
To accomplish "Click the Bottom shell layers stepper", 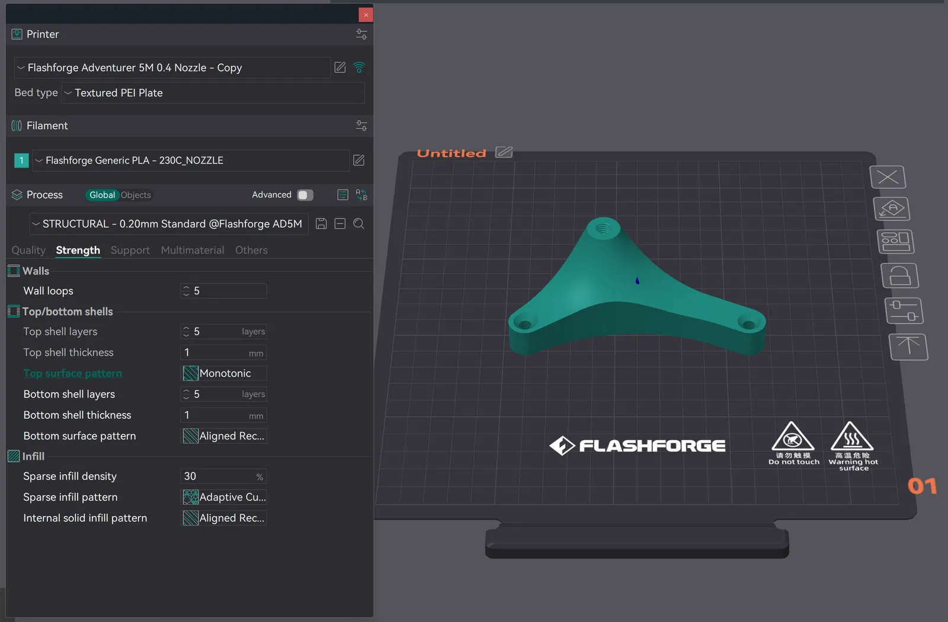I will [x=186, y=394].
